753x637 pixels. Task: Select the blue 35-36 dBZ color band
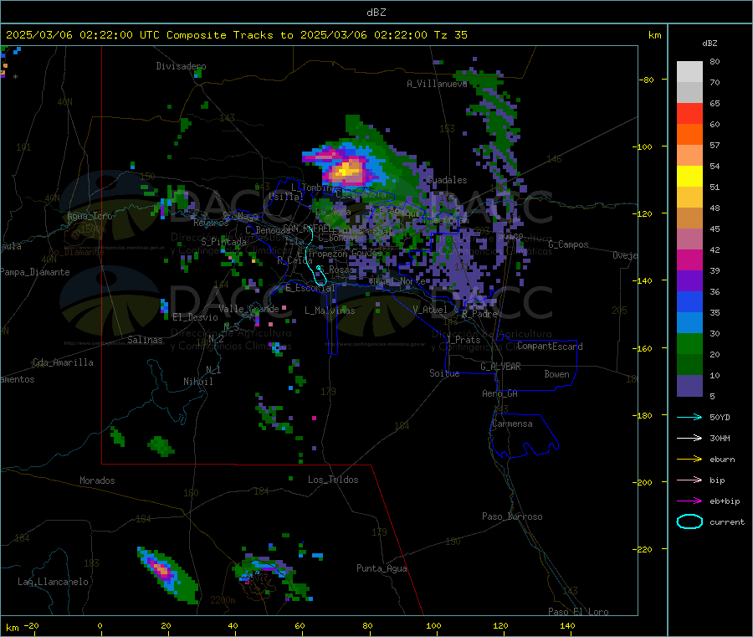pyautogui.click(x=689, y=301)
